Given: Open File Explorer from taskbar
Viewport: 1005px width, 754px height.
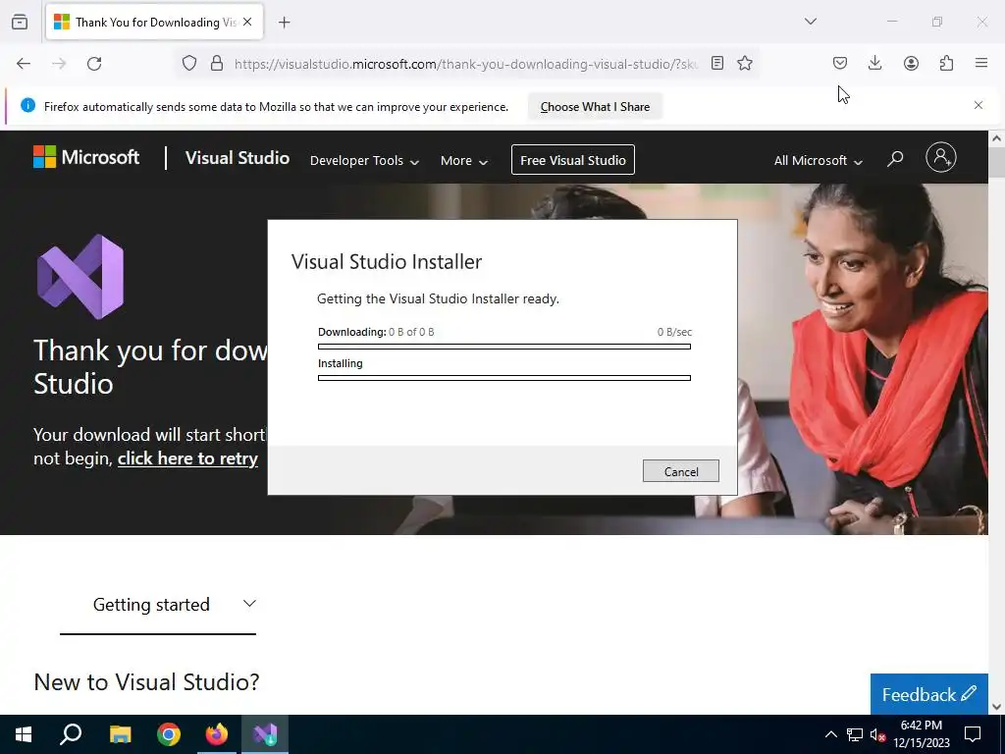Looking at the screenshot, I should click(120, 734).
